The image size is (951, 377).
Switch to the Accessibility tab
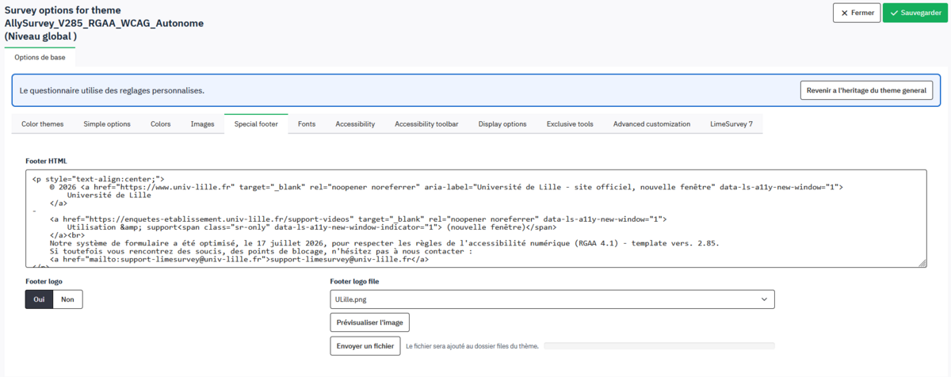click(x=355, y=124)
